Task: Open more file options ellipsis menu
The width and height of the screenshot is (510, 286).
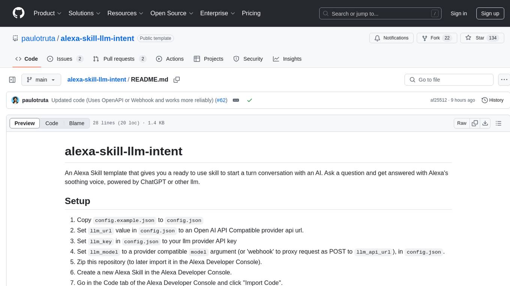Action: tap(504, 80)
